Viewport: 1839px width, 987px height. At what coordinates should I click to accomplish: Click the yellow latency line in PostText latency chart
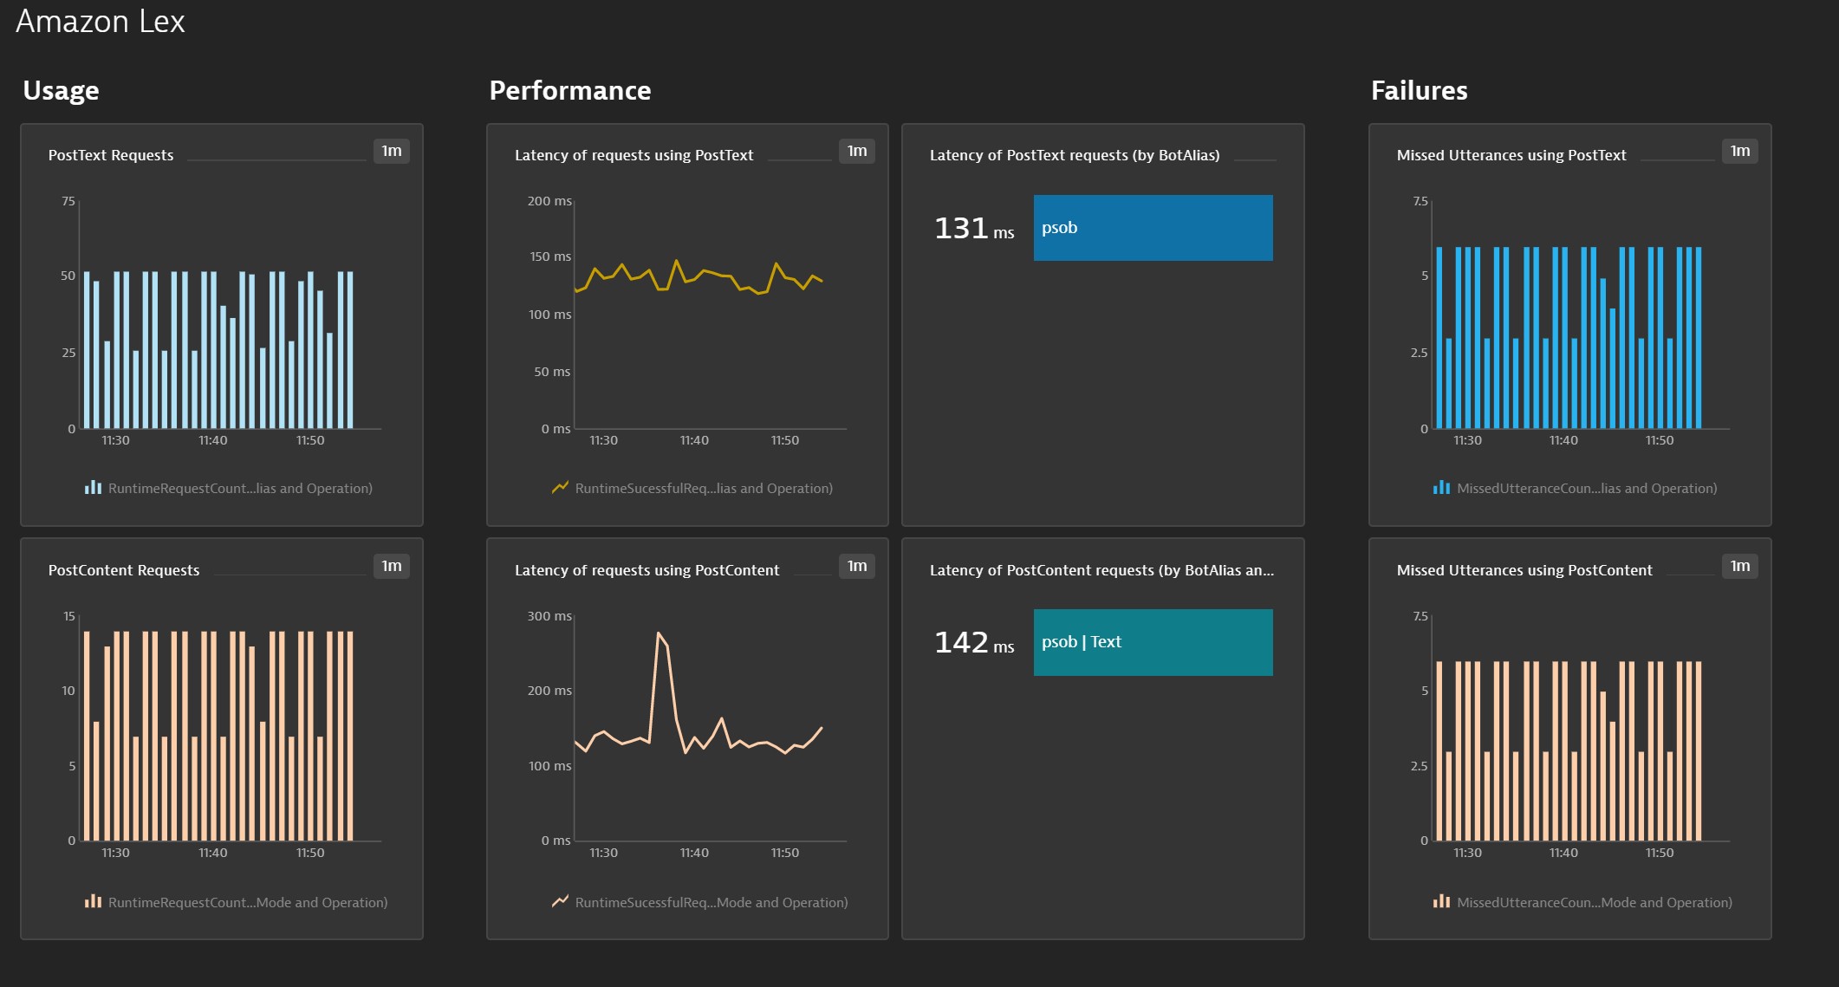(x=699, y=277)
